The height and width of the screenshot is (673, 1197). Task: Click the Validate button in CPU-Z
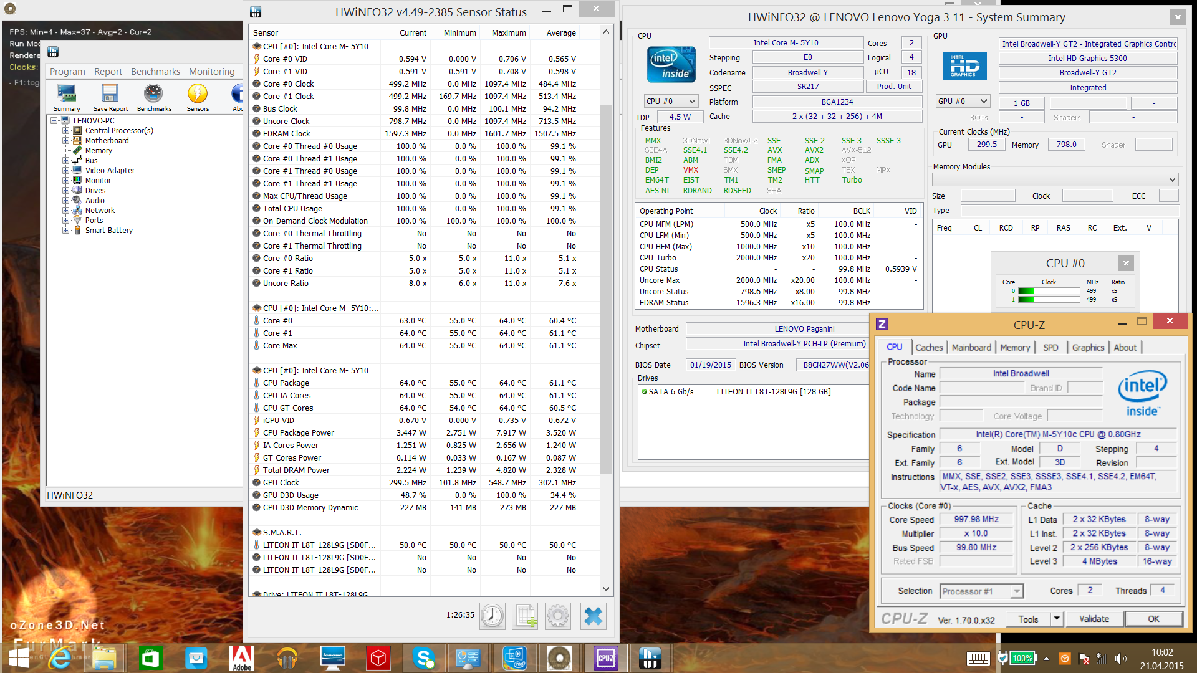tap(1094, 619)
